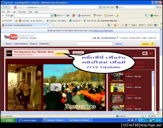The height and width of the screenshot is (128, 163).
Task: Open the YouTube inbox envelope icon
Action: pyautogui.click(x=95, y=38)
